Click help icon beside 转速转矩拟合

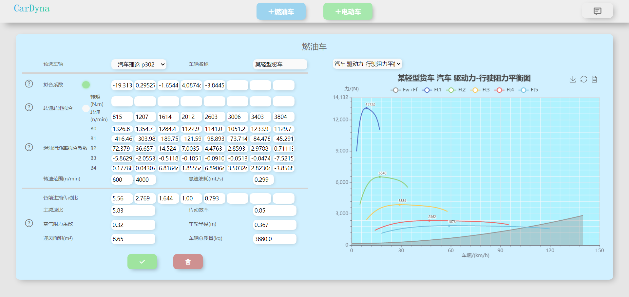29,107
